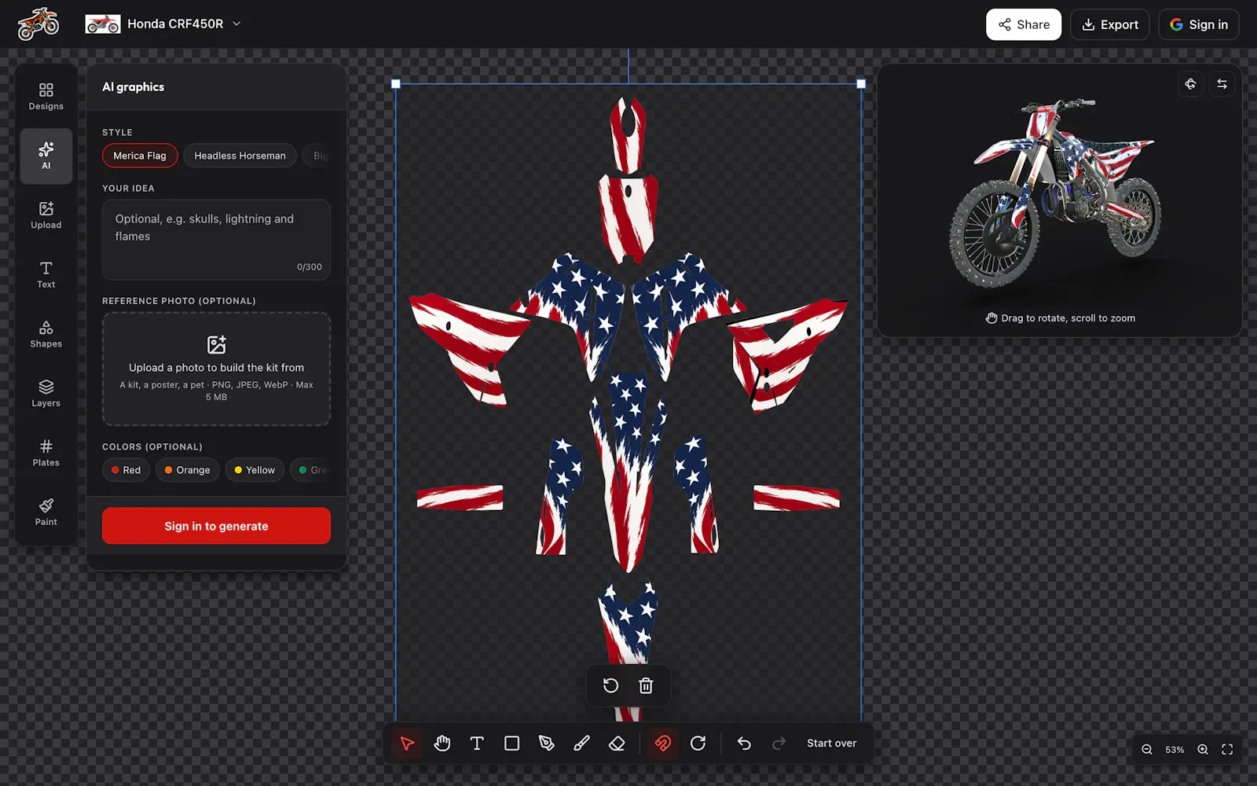Zoom in on the canvas
Screen dimensions: 1257x786
pos(1203,750)
